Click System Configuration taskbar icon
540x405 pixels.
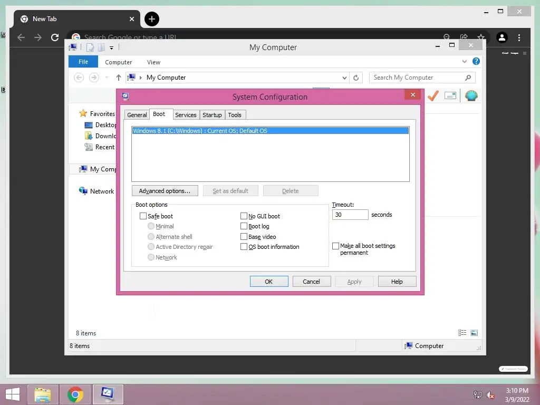[x=108, y=394]
